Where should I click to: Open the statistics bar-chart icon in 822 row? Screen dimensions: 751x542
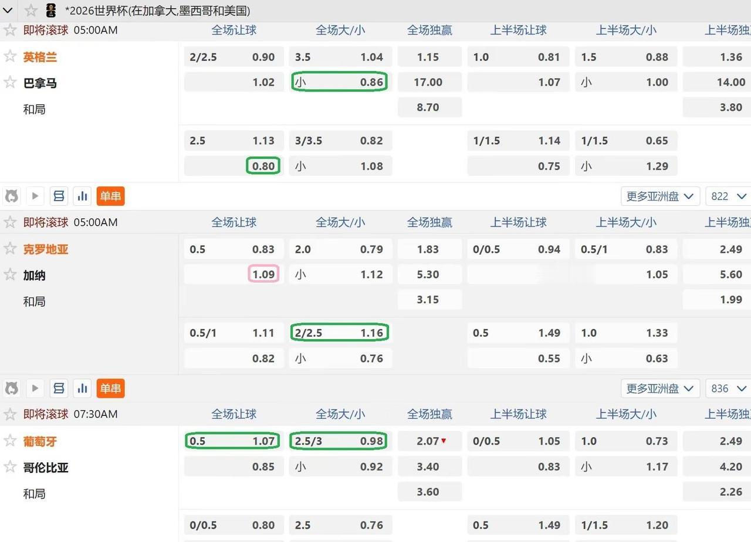pyautogui.click(x=82, y=196)
